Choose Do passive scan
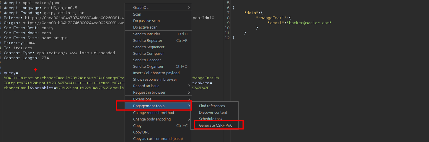Viewport: 429px width, 142px height. pos(146,21)
